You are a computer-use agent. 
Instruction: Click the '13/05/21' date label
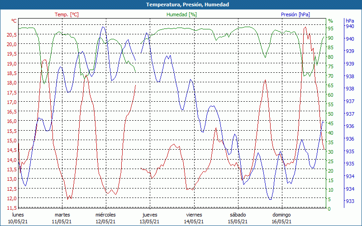click(149, 221)
